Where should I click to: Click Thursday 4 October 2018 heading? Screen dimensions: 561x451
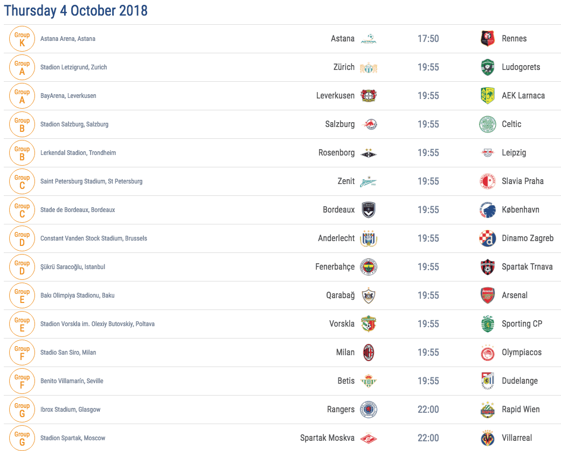[75, 11]
